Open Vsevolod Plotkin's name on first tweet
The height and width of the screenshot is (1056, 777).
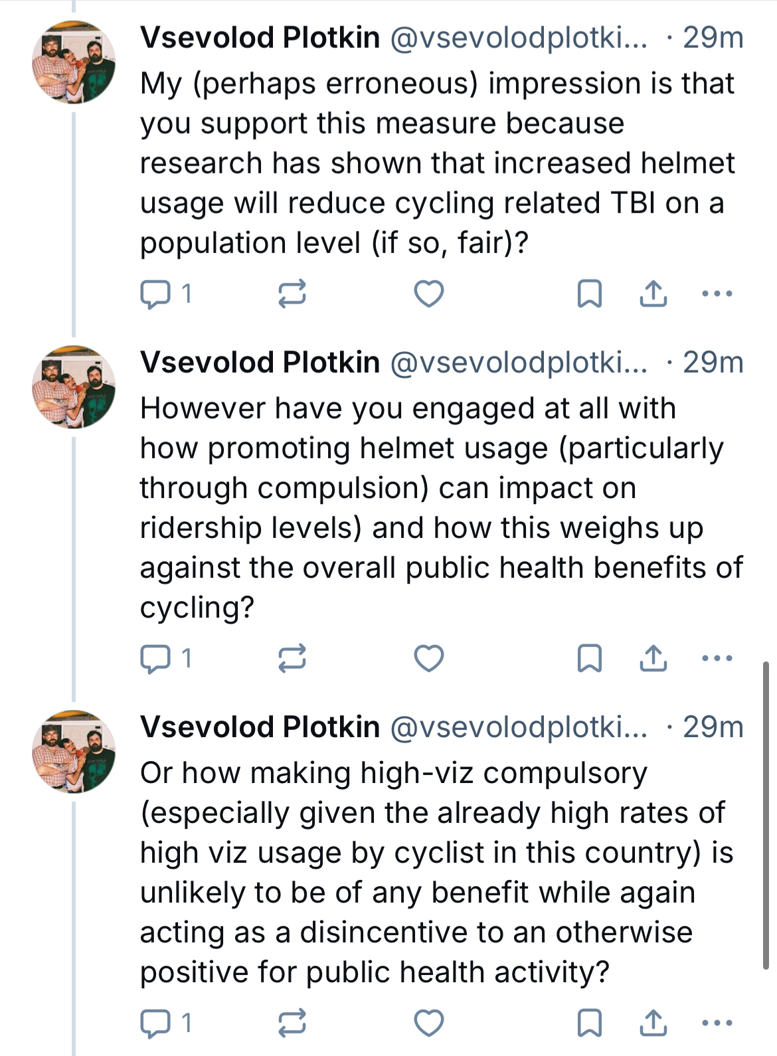[260, 38]
